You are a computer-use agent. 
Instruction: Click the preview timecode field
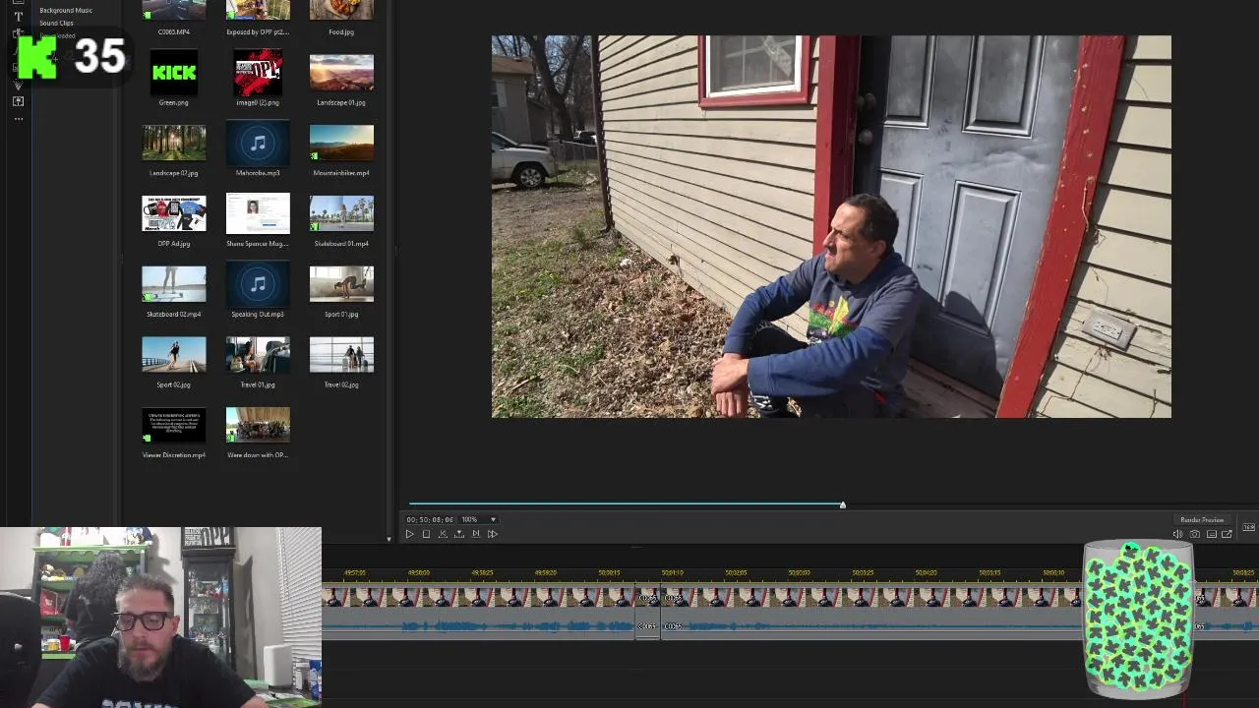[430, 519]
